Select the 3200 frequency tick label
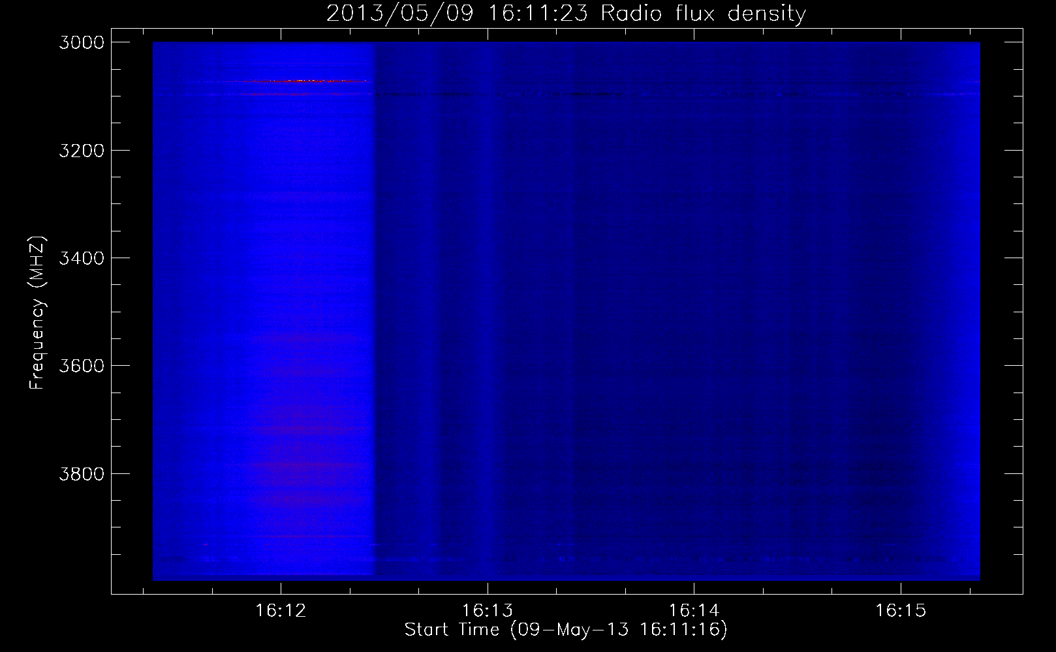 82,151
